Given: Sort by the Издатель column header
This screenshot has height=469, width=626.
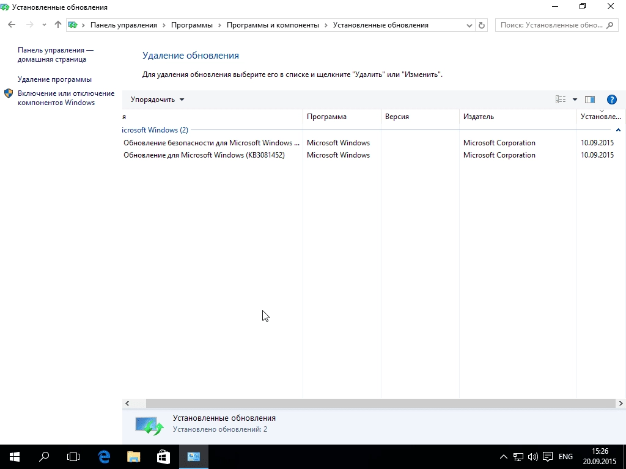Looking at the screenshot, I should (x=518, y=117).
